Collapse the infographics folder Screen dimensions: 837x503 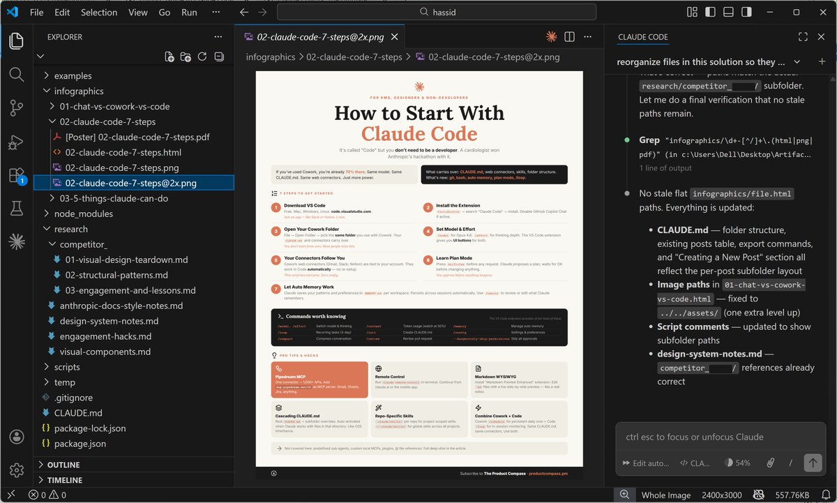coord(134,91)
